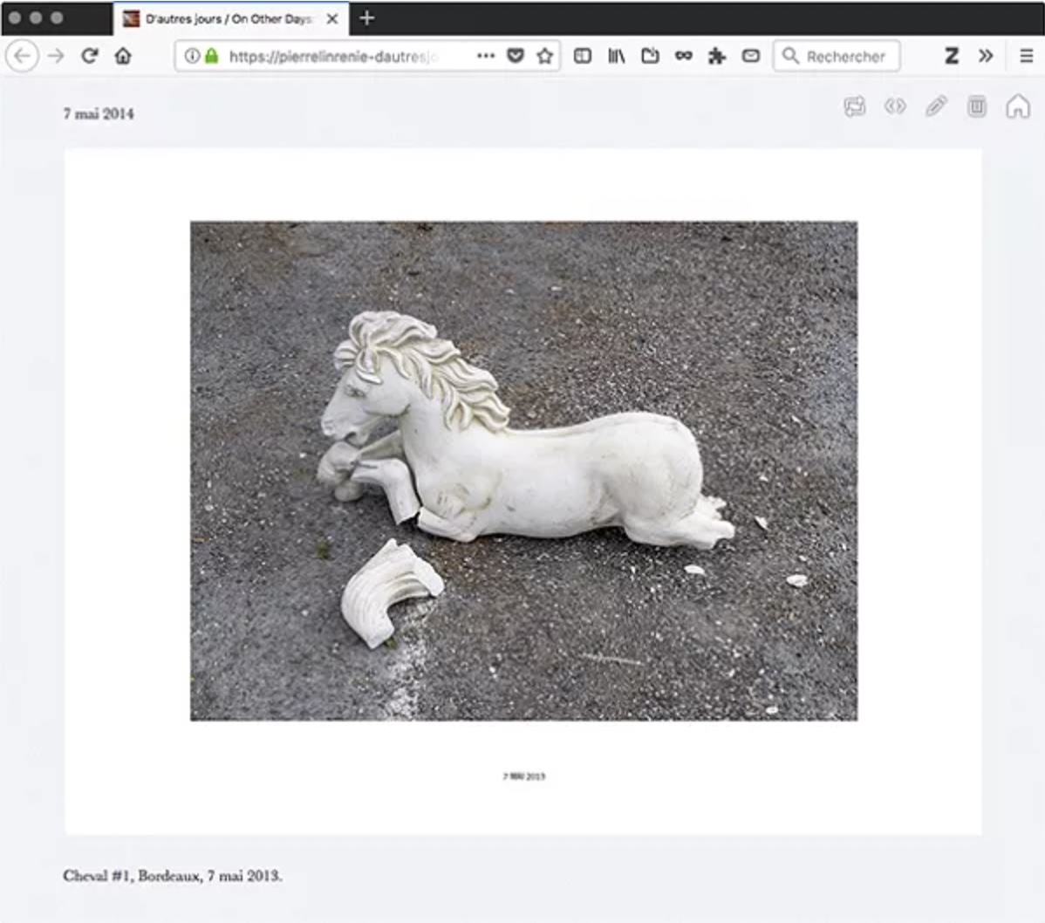Save page to Pocket

coord(516,56)
